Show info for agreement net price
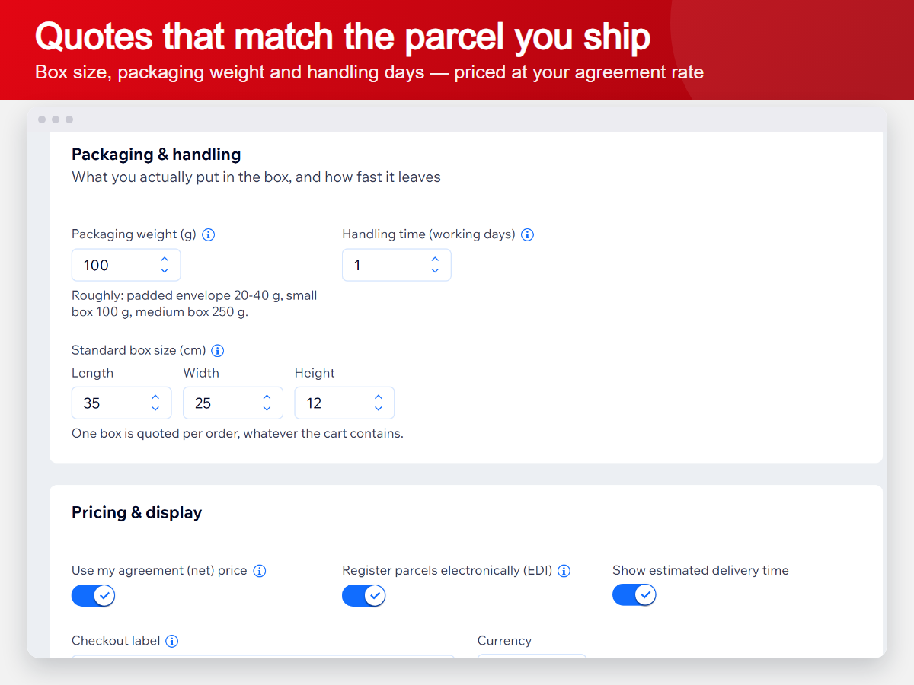The width and height of the screenshot is (914, 685). [259, 571]
